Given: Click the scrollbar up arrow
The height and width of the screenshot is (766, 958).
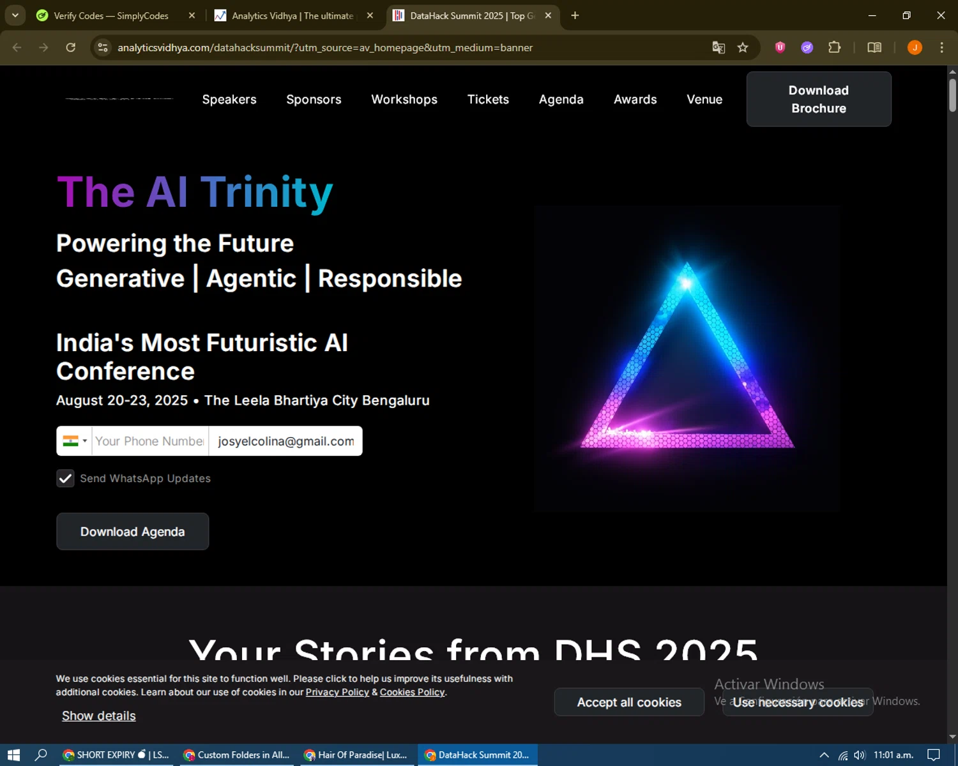Looking at the screenshot, I should [x=952, y=71].
